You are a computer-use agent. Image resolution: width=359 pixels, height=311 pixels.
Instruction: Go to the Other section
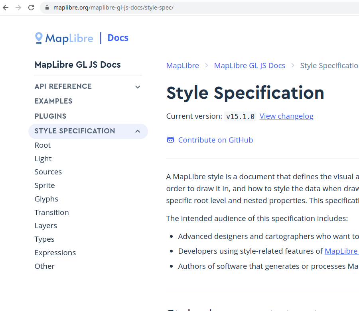pyautogui.click(x=45, y=266)
